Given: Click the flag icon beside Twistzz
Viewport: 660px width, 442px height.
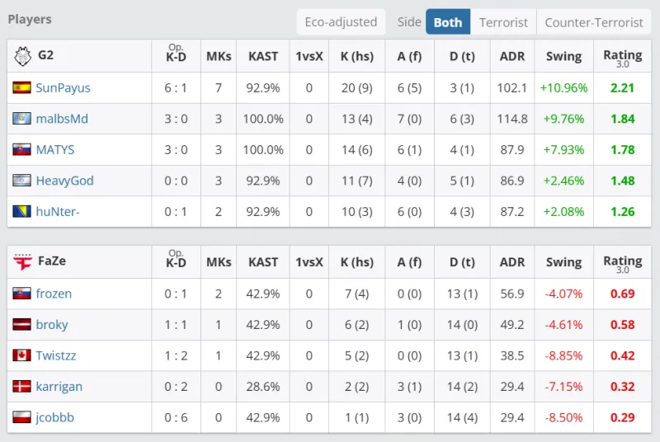Looking at the screenshot, I should [21, 355].
